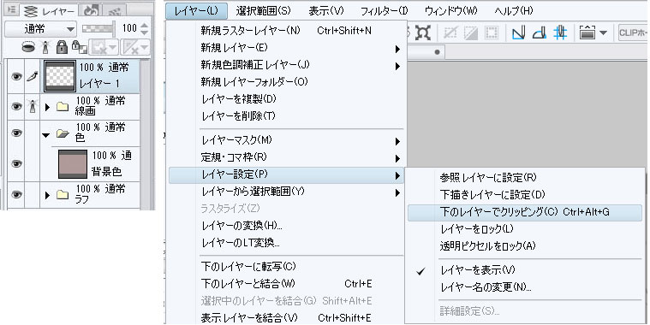Click the CLIP home button
This screenshot has height=325, width=650.
[633, 32]
